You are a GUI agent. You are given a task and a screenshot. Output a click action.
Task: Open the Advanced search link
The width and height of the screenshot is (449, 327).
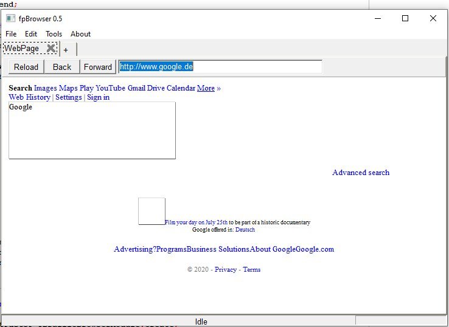(x=361, y=173)
